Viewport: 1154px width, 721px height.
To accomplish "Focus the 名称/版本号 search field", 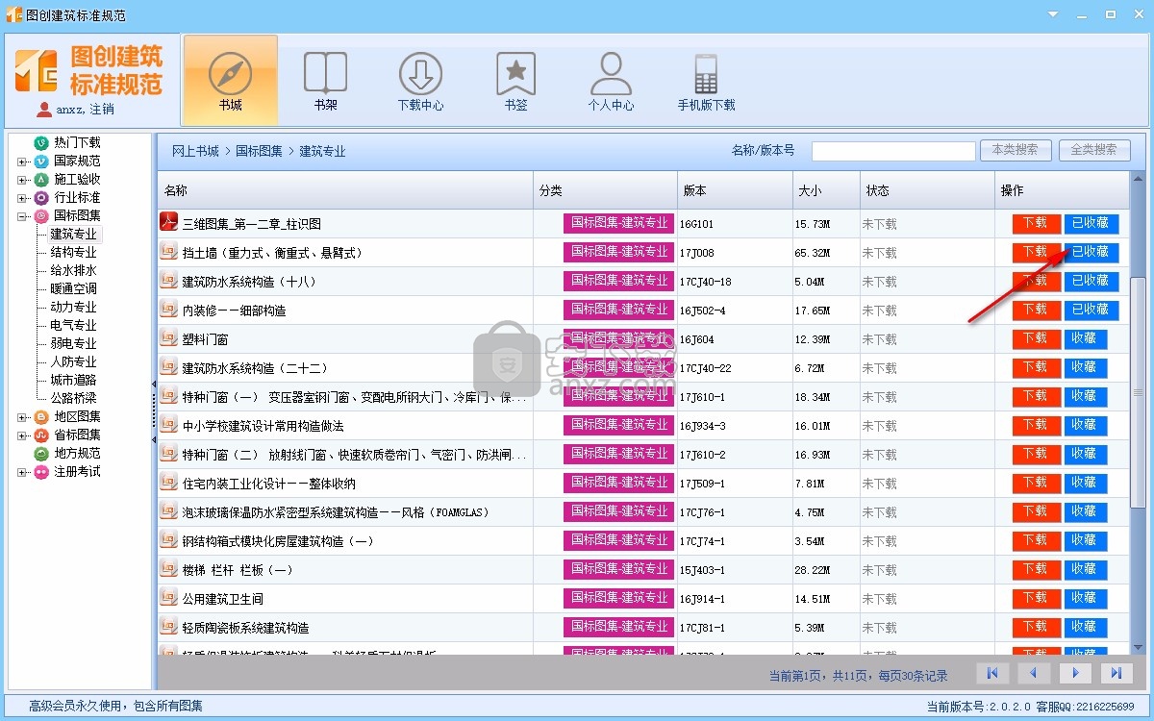I will pos(893,151).
